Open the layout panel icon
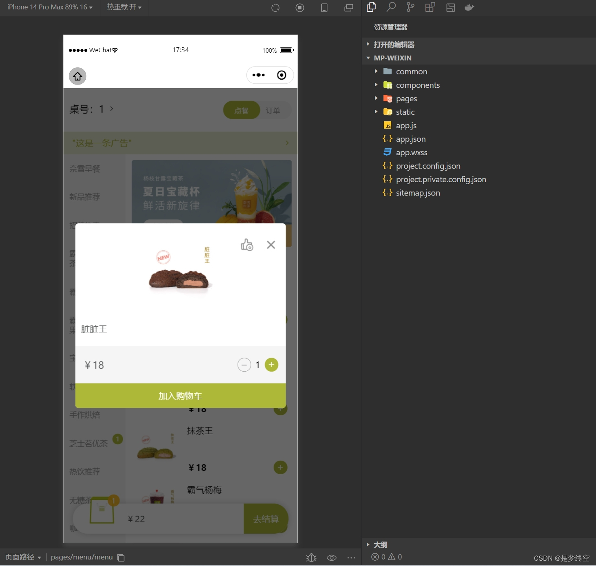Image resolution: width=596 pixels, height=566 pixels. click(450, 7)
